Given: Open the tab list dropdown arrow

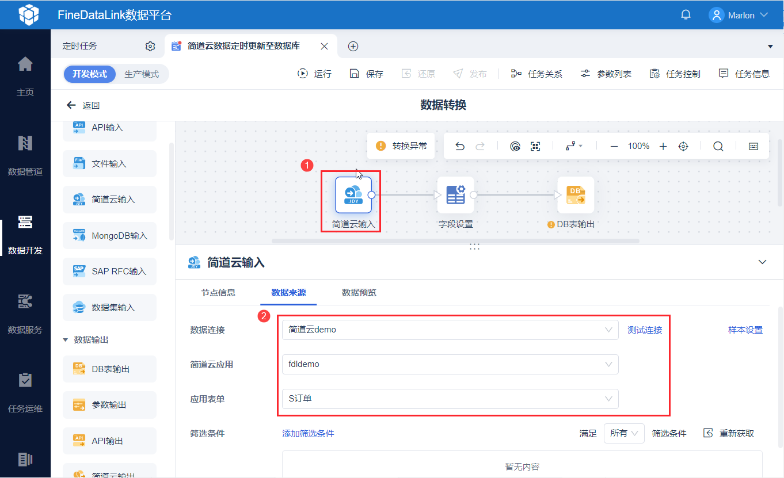Looking at the screenshot, I should point(770,46).
